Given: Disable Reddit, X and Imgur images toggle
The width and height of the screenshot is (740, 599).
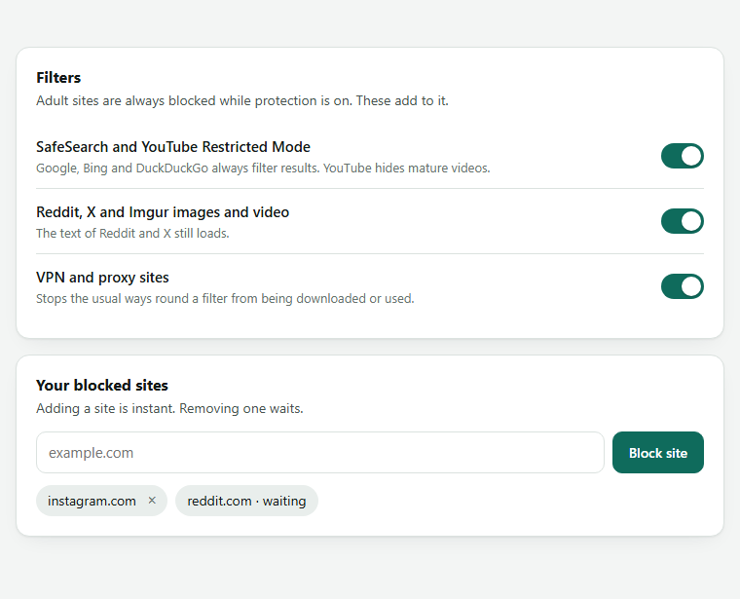Looking at the screenshot, I should (682, 221).
